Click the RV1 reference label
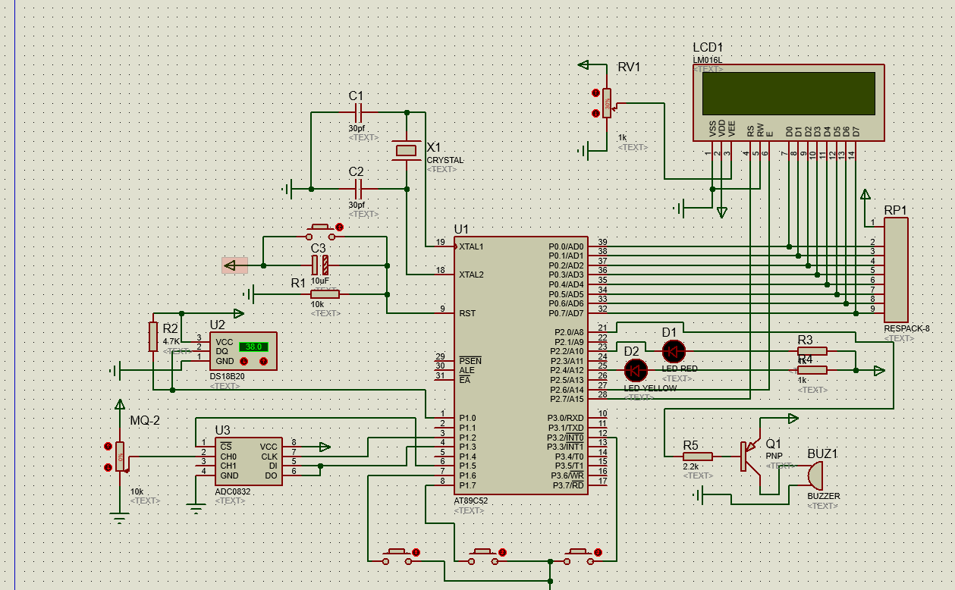Viewport: 955px width, 590px height. 629,67
